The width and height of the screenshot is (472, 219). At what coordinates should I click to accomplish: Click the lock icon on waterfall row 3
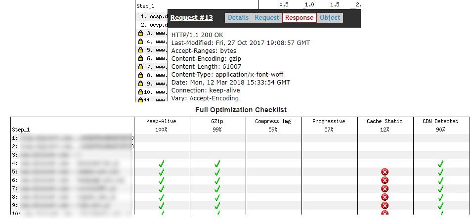[x=140, y=33]
